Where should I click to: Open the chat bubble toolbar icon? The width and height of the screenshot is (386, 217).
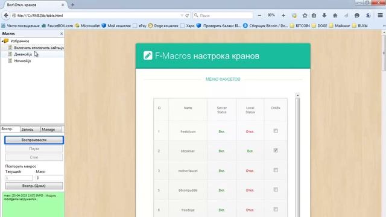click(x=357, y=16)
